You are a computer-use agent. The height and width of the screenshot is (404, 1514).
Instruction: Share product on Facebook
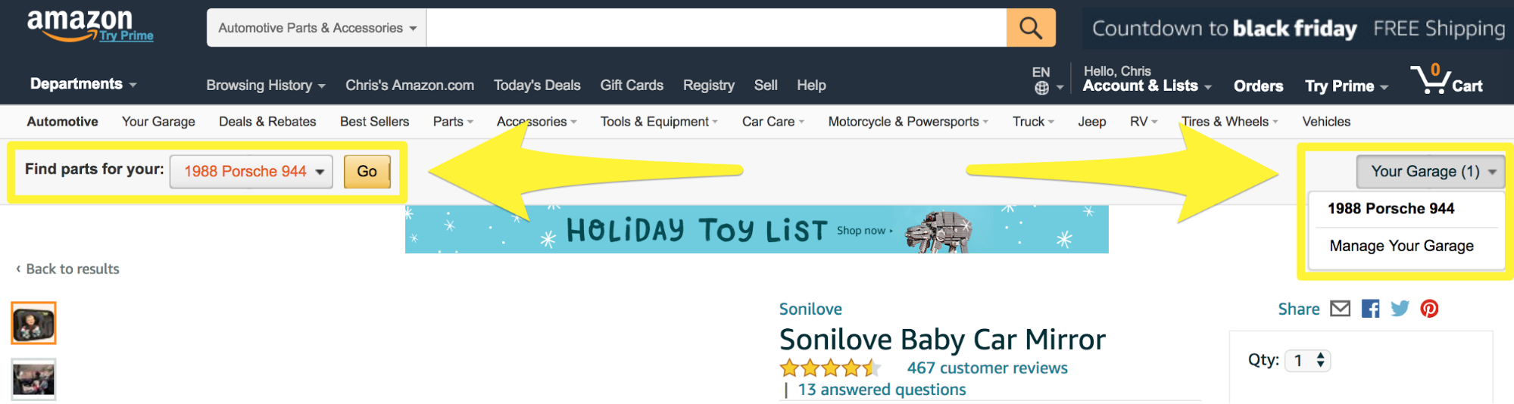(x=1370, y=309)
